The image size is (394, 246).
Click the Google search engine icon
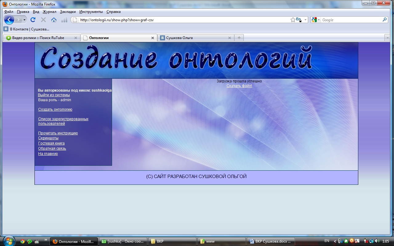(314, 20)
